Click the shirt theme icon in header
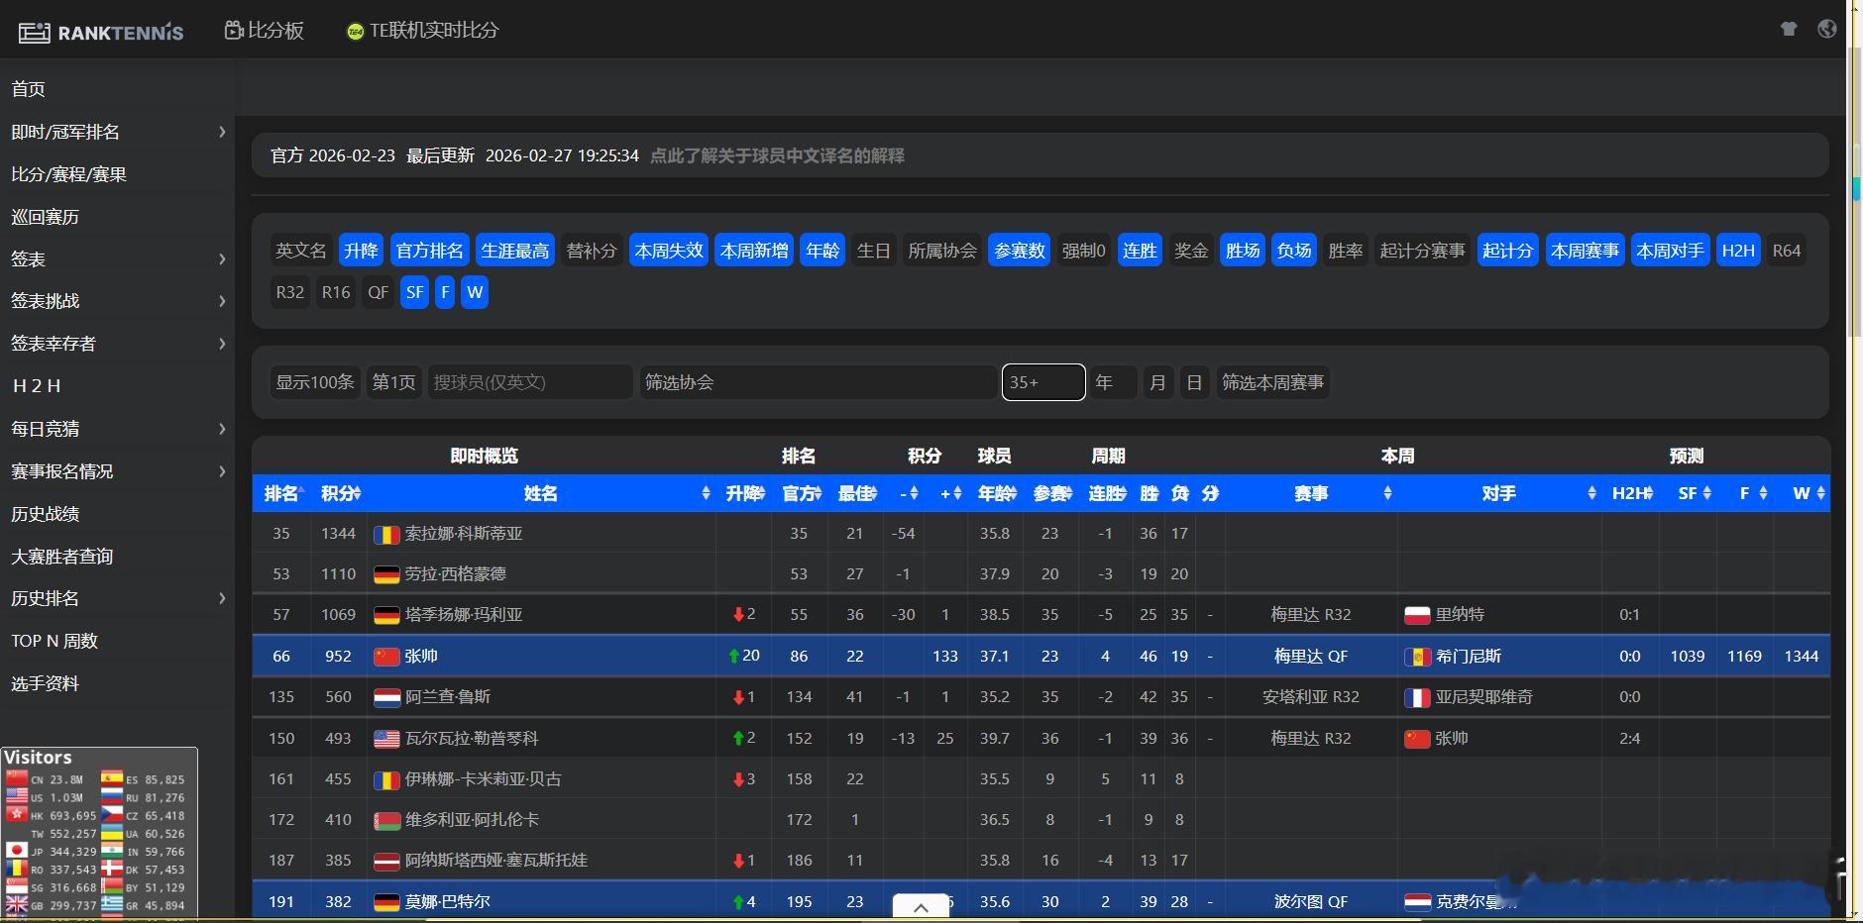The width and height of the screenshot is (1863, 923). [1789, 29]
